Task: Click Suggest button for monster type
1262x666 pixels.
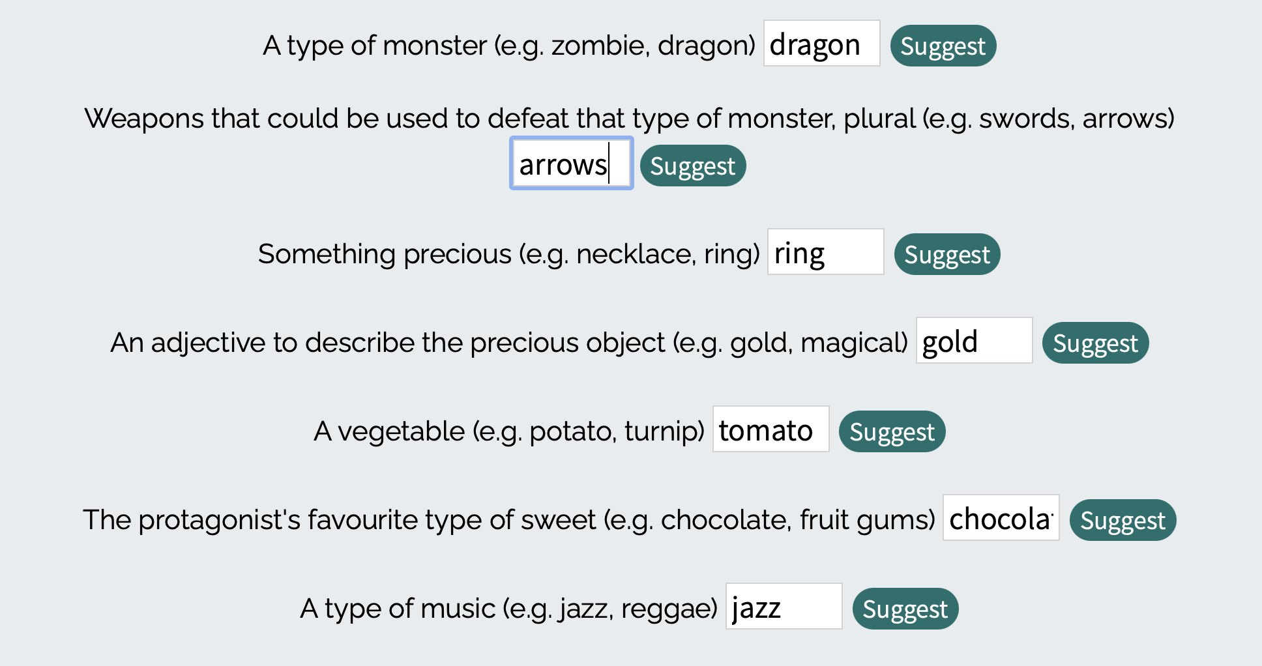Action: 943,46
